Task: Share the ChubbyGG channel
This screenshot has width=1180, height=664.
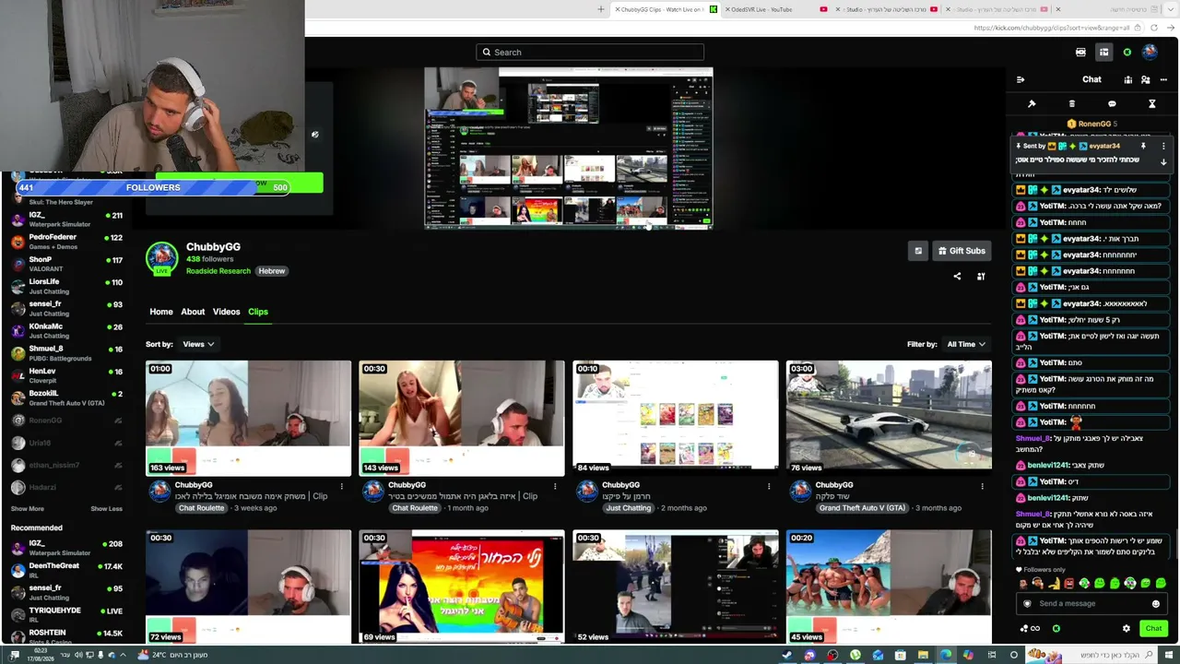Action: point(957,277)
